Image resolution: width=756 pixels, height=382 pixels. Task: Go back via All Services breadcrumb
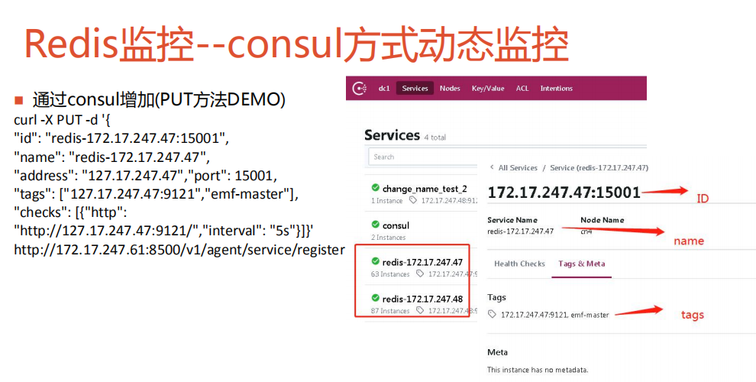point(517,168)
